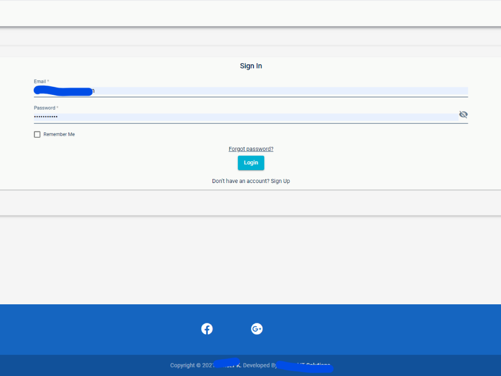
Task: Toggle password visibility with the eye icon
Action: (x=463, y=115)
